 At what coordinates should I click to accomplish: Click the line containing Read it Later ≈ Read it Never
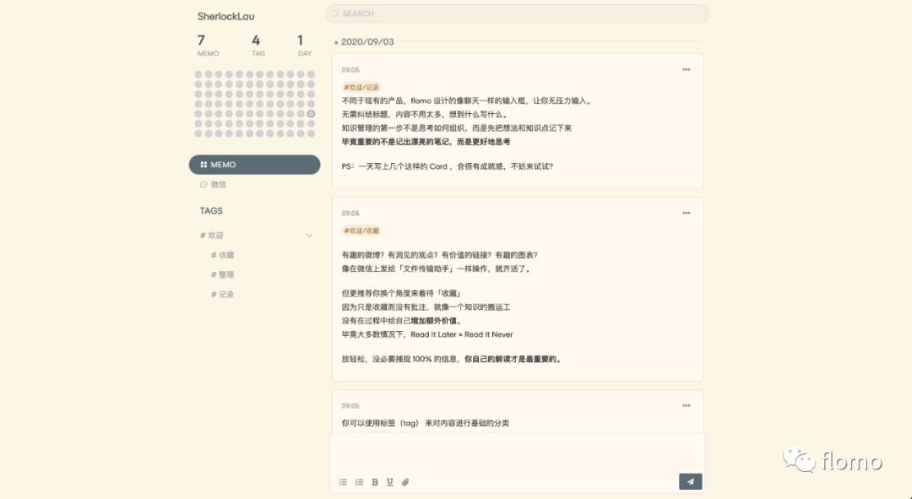pos(427,334)
